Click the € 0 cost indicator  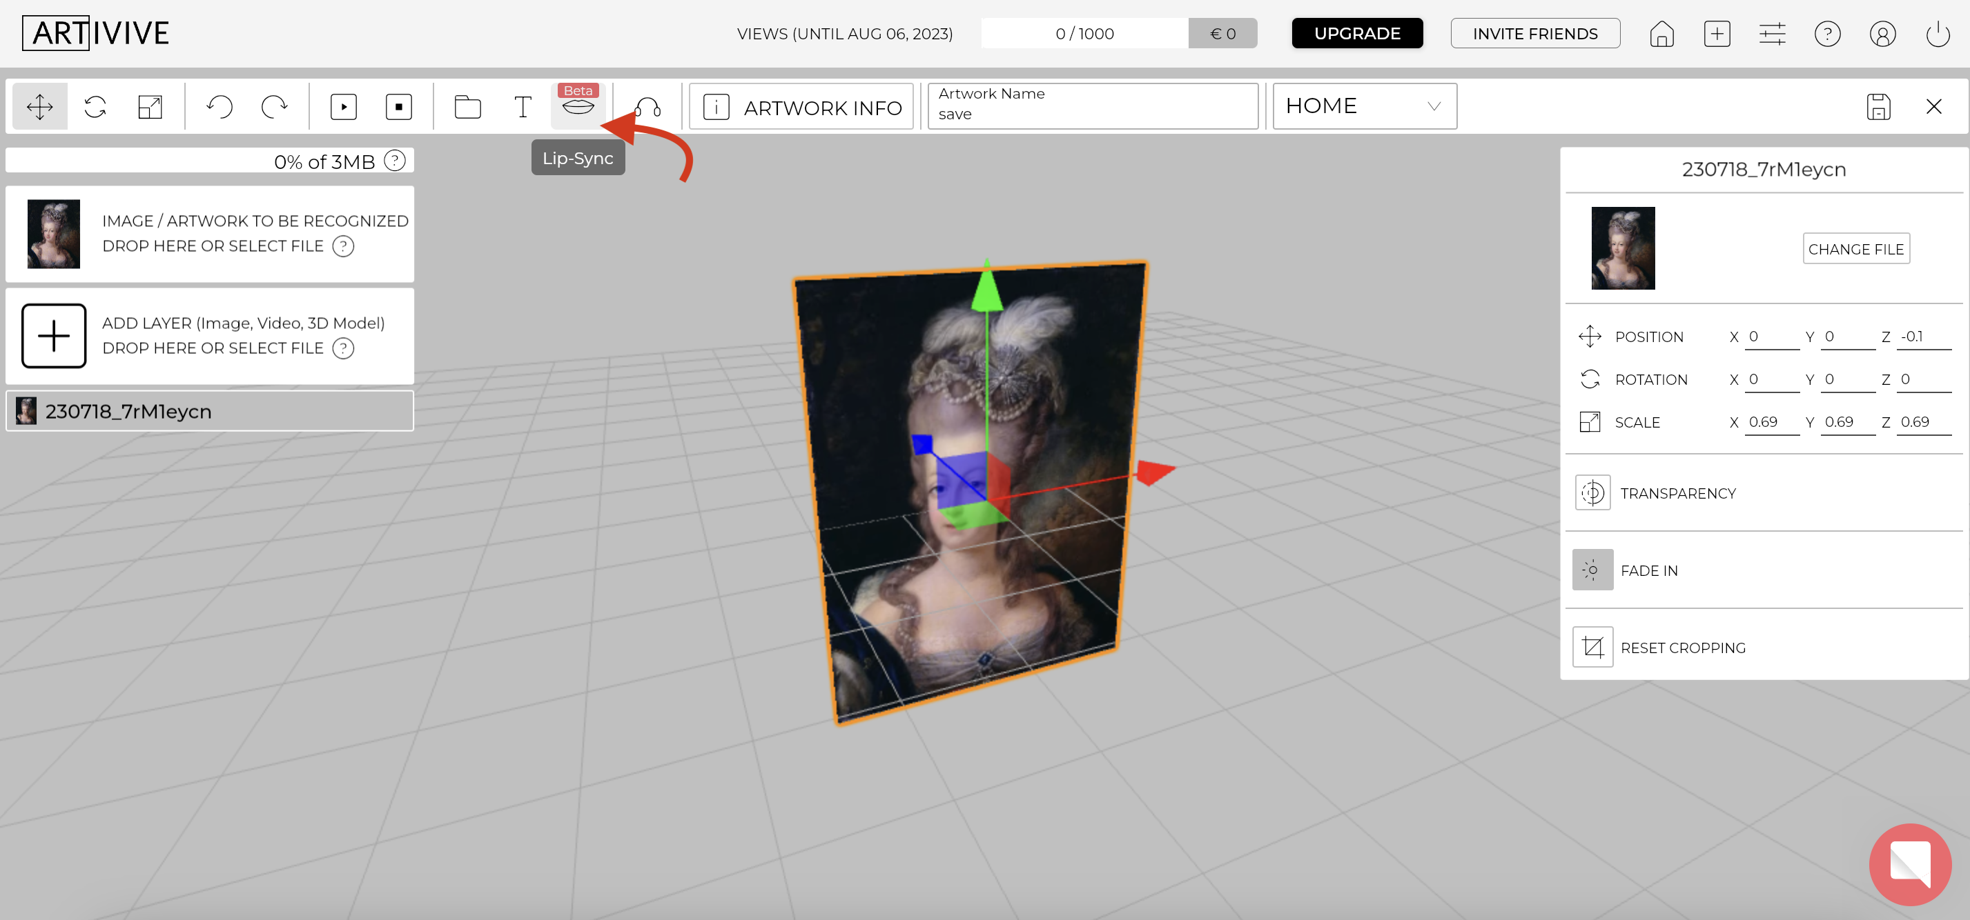click(1223, 34)
